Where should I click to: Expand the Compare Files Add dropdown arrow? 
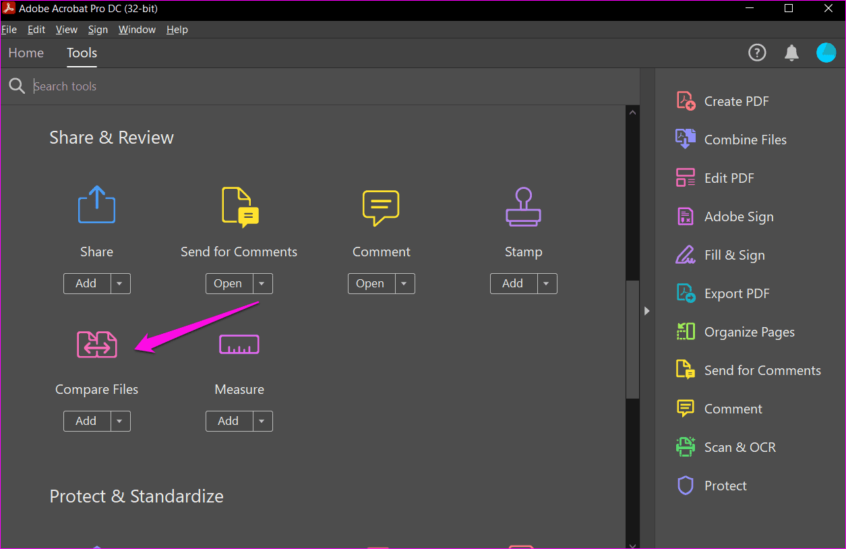click(119, 421)
